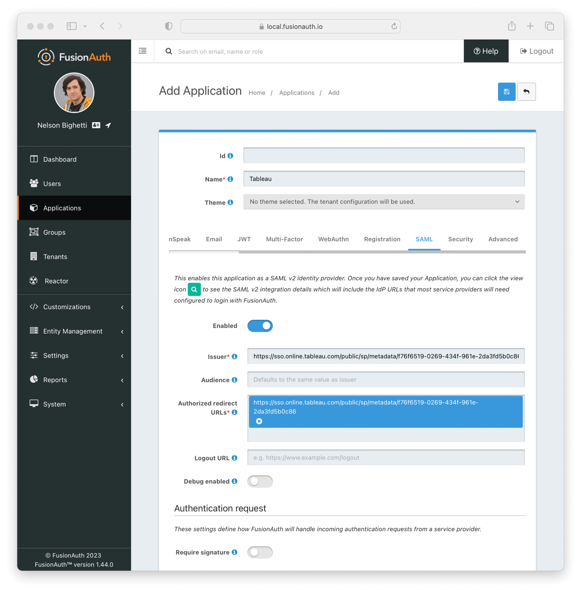Click the info icon next to Id label

230,156
